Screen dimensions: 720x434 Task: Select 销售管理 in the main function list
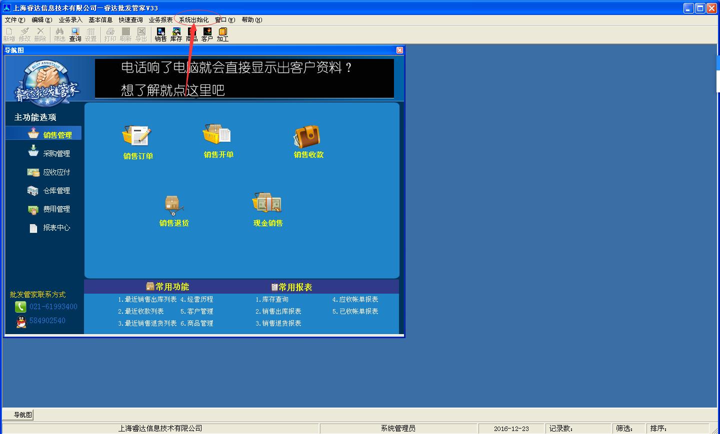point(44,133)
